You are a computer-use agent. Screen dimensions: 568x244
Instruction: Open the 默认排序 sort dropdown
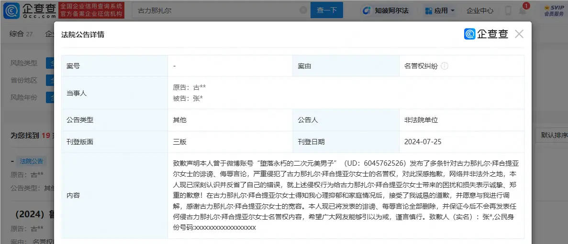click(x=552, y=135)
